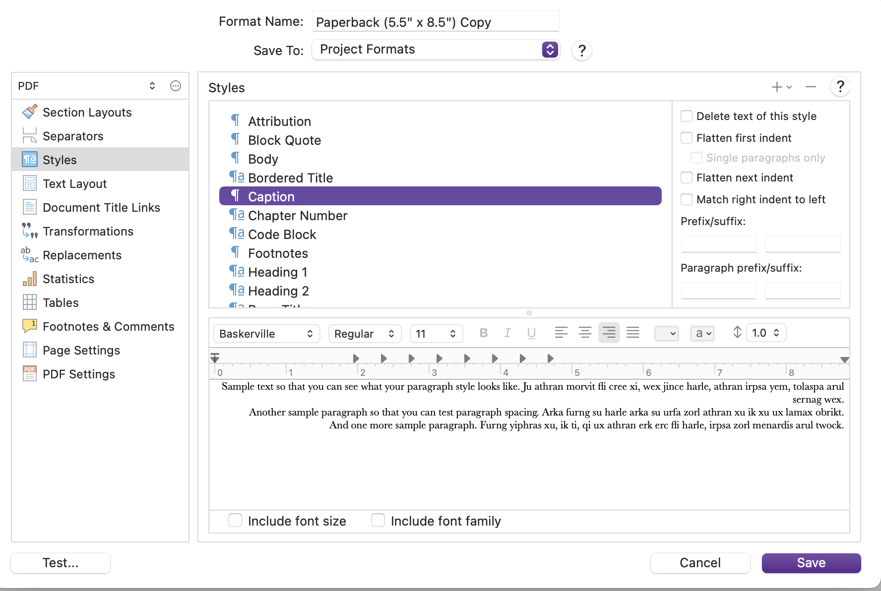The width and height of the screenshot is (881, 591).
Task: Center align text
Action: coord(585,333)
